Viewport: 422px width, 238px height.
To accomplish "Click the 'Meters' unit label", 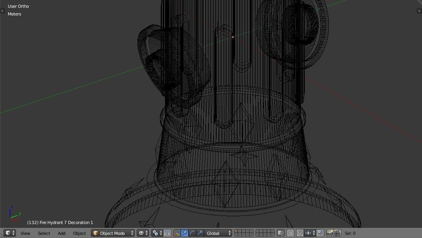I will pyautogui.click(x=14, y=14).
